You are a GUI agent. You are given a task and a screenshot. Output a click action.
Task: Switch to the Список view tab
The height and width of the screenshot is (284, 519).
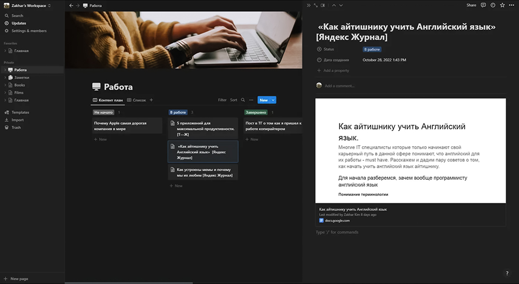[136, 100]
